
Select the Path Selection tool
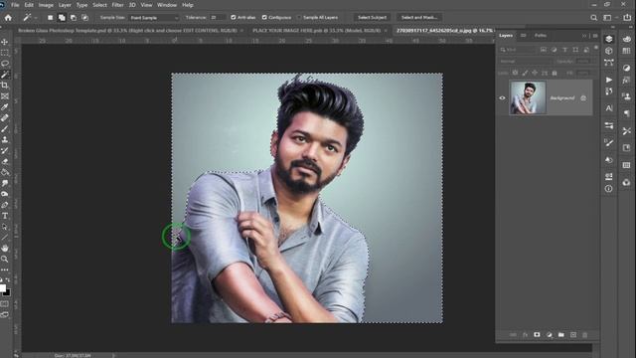(x=5, y=227)
